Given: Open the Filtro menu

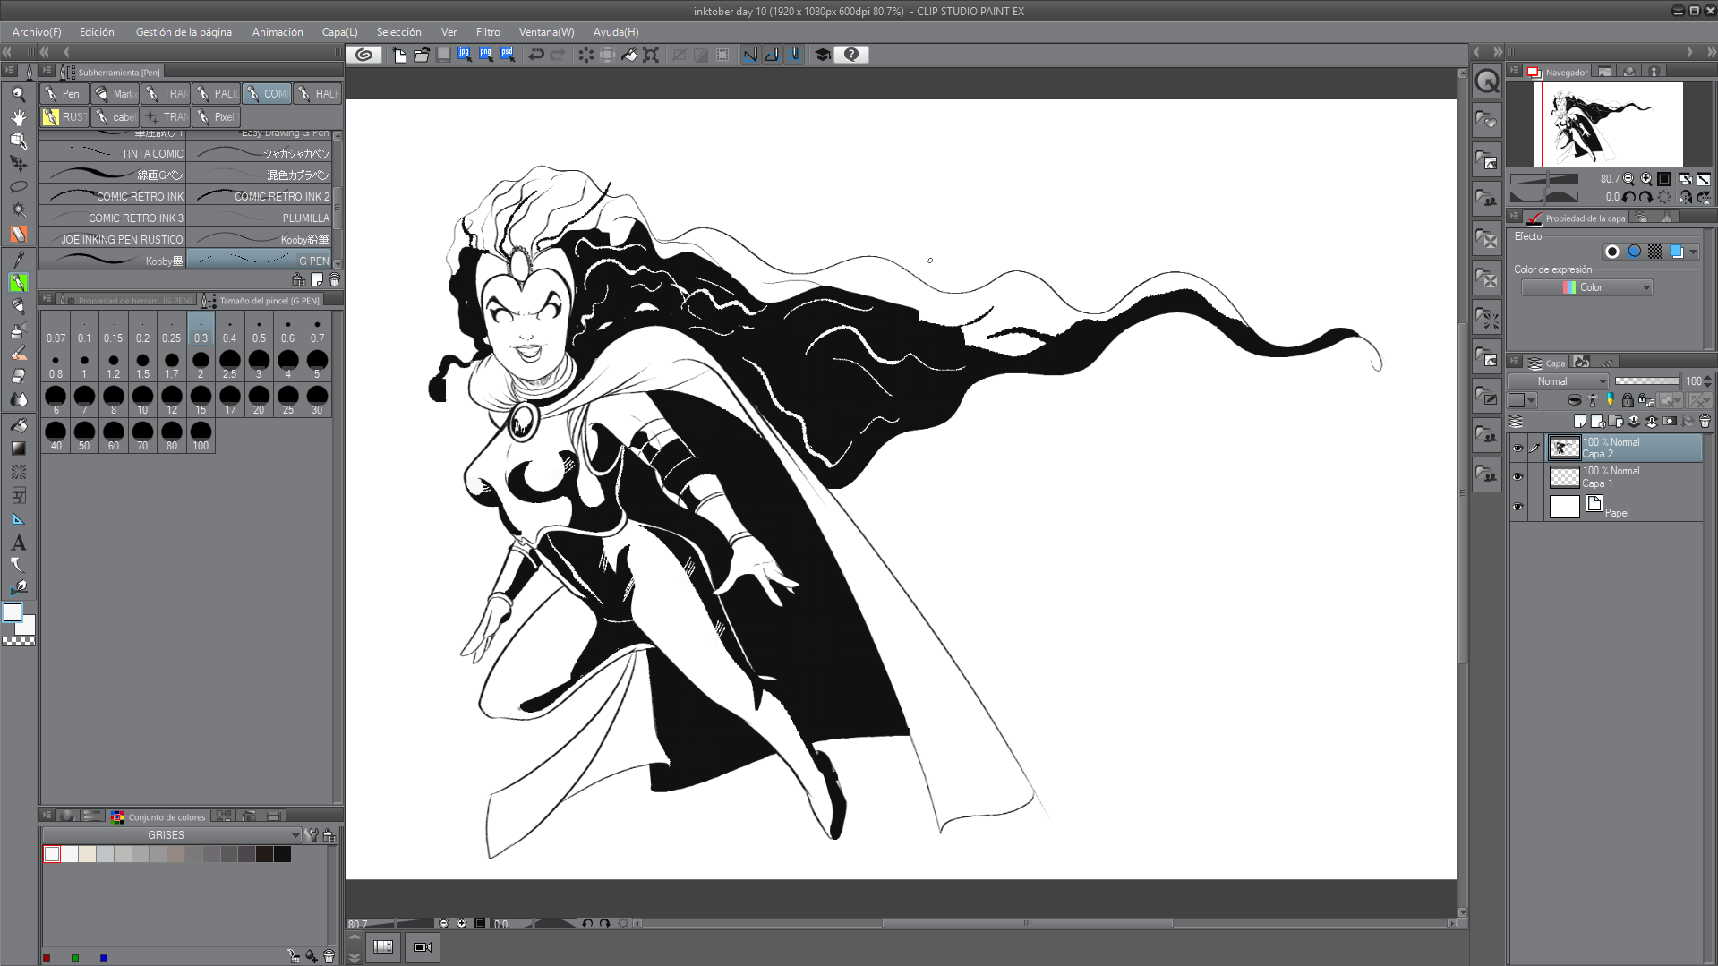Looking at the screenshot, I should click(488, 32).
